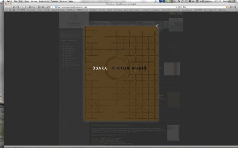Click the Print toolbar icon

39,7
